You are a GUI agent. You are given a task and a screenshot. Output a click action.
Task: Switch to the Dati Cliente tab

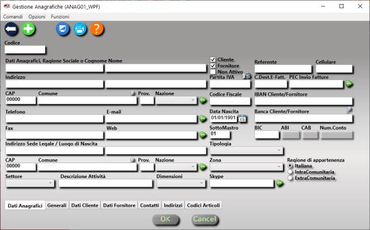point(85,205)
